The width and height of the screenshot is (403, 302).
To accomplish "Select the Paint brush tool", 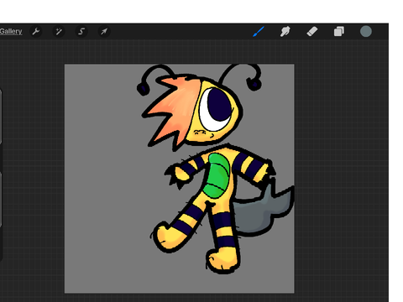I will 259,31.
